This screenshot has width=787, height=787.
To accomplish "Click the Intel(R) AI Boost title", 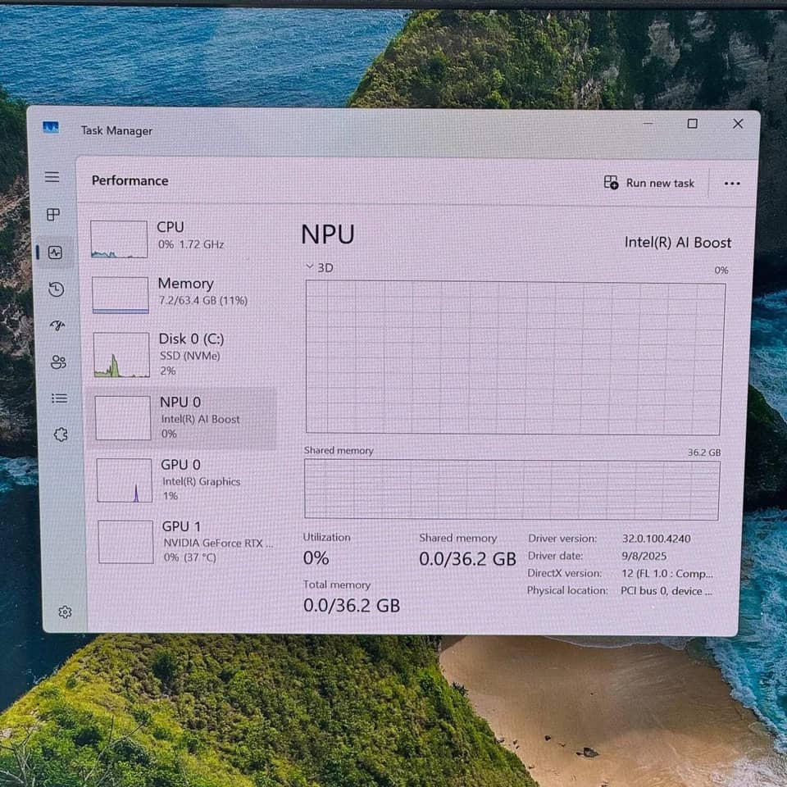I will coord(678,243).
